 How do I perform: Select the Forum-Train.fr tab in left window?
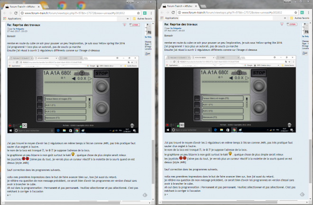click(x=21, y=7)
